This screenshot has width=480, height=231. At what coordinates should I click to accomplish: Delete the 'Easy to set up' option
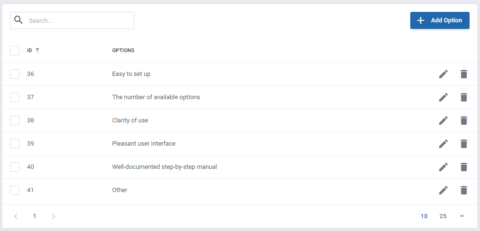tap(464, 74)
